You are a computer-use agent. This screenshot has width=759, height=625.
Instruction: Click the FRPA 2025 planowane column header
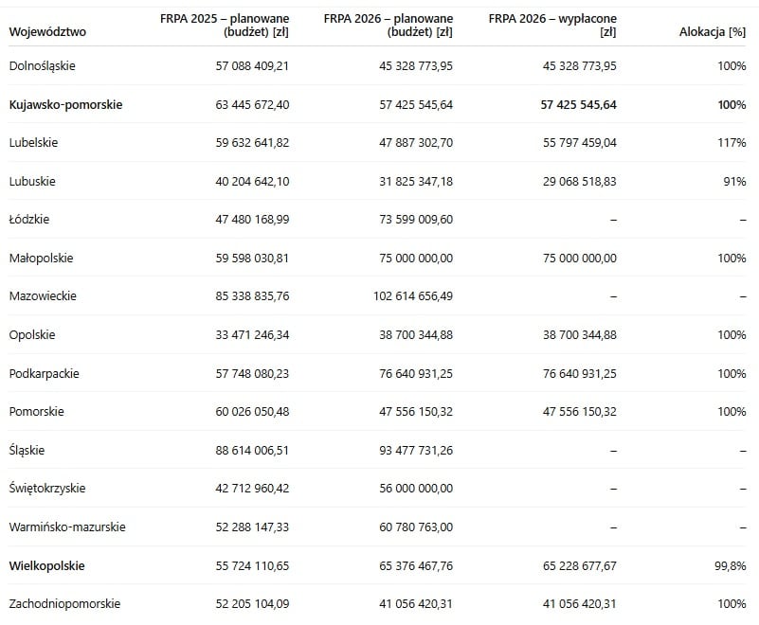(x=225, y=26)
